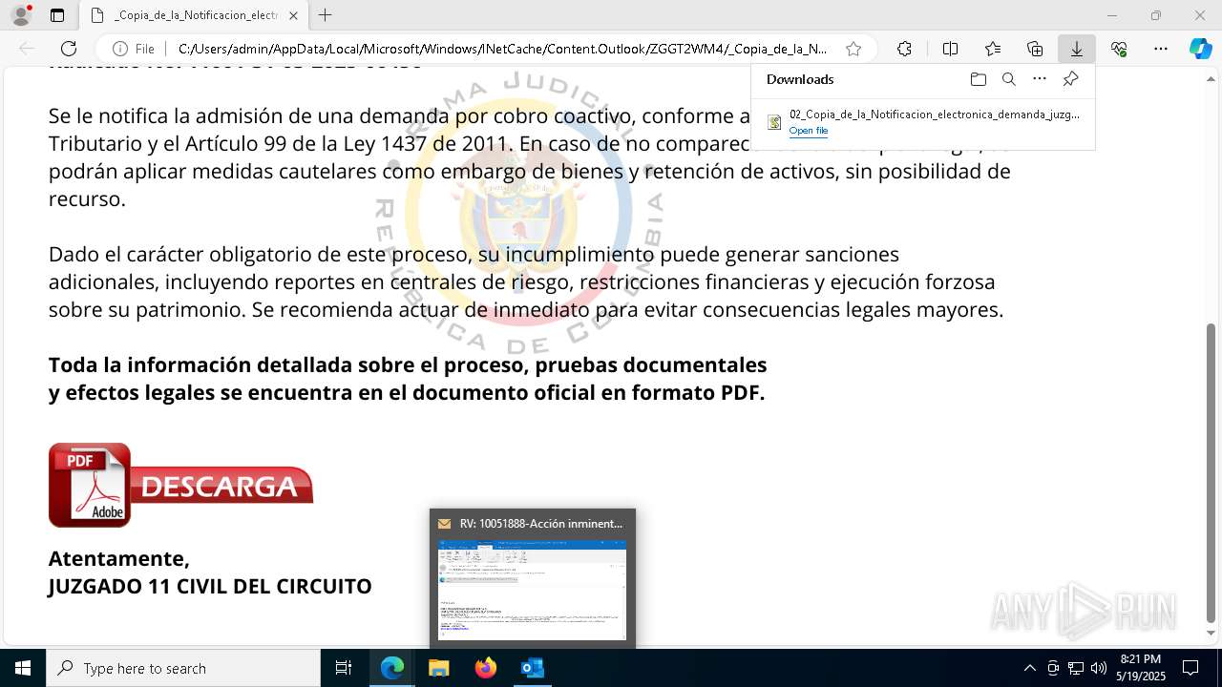Click downloaded file 02_Copia_de_la_Notificacion entry
The width and height of the screenshot is (1222, 687).
(x=922, y=121)
